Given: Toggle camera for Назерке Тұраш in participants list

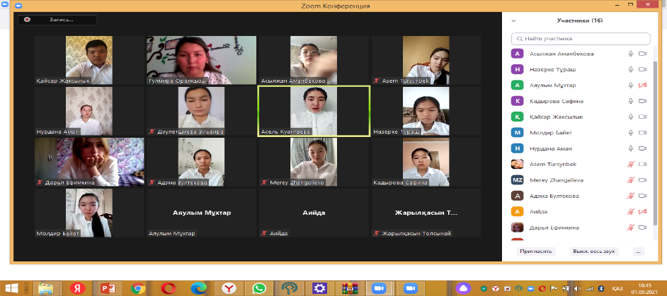Looking at the screenshot, I should 643,69.
